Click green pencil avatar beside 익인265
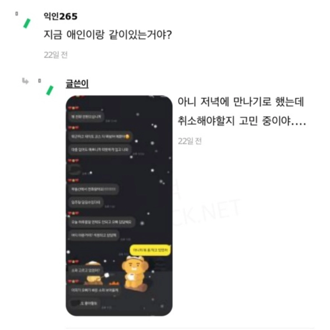330x330 pixels. coord(27,23)
